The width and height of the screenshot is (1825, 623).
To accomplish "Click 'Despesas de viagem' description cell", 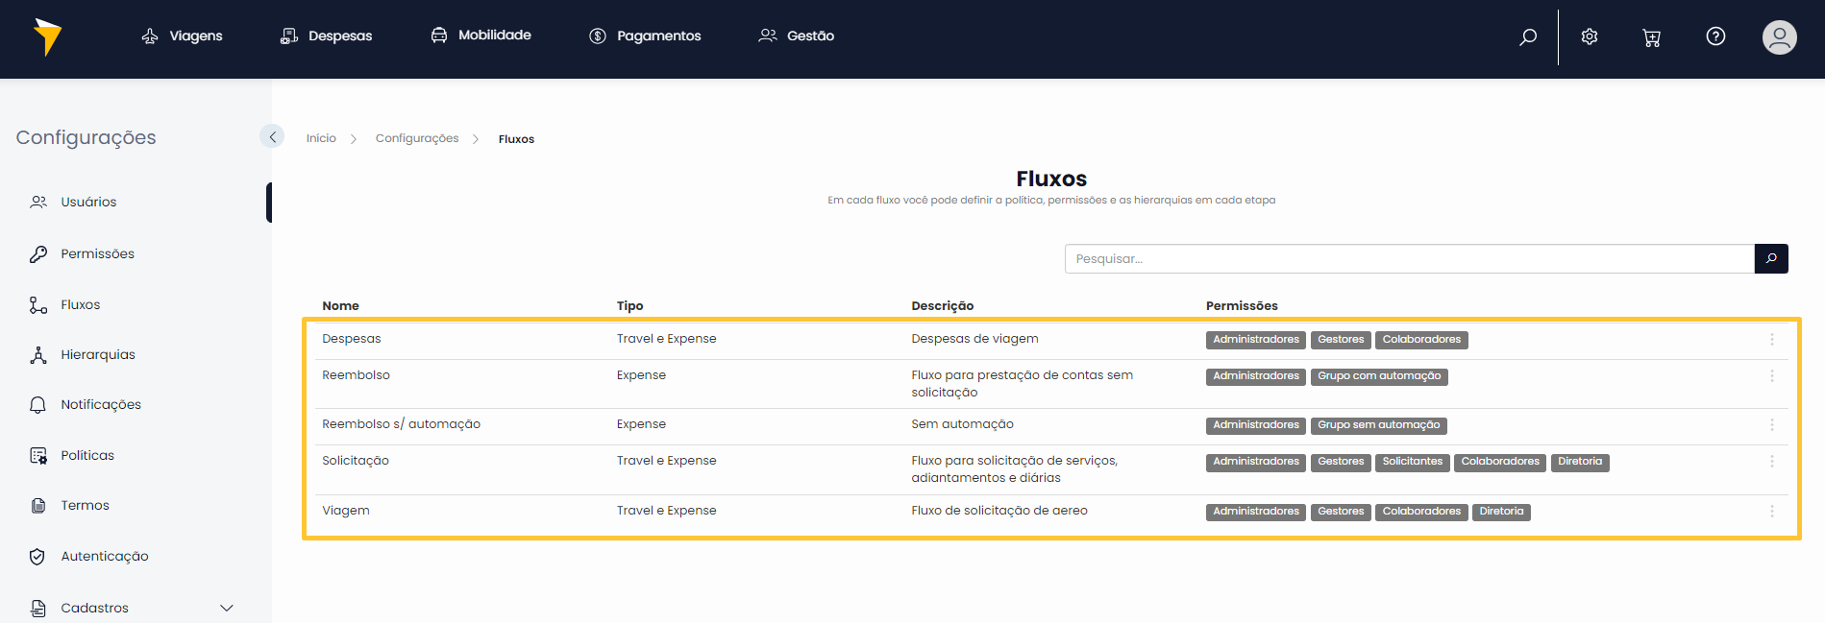I will [974, 339].
